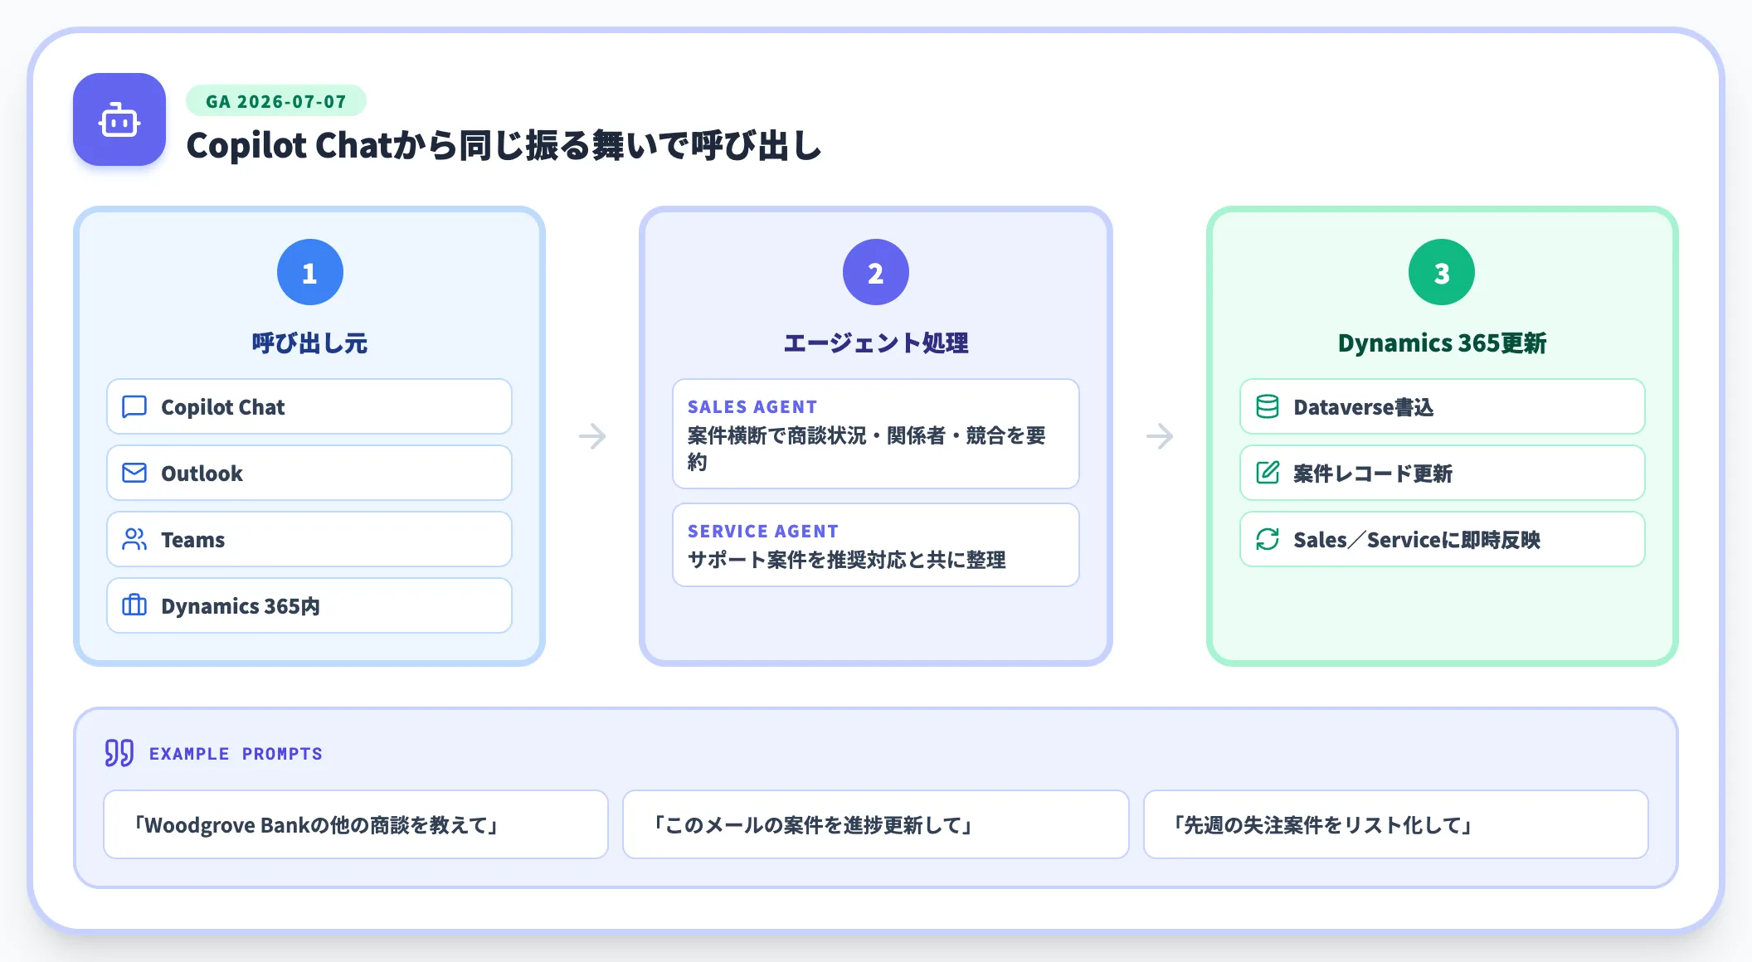Click the edit pencil icon beside 案件レコード更新
Screen dimensions: 1752x962
[1268, 473]
